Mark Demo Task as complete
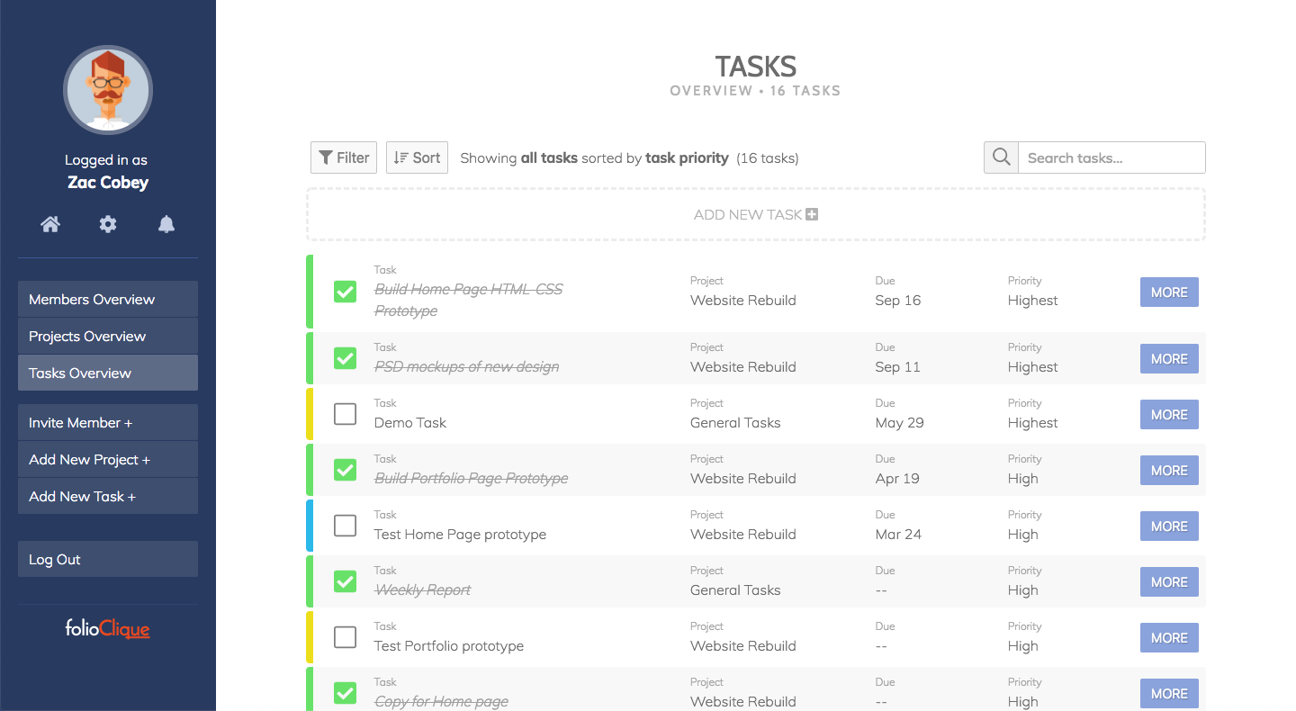The width and height of the screenshot is (1296, 711). [345, 414]
